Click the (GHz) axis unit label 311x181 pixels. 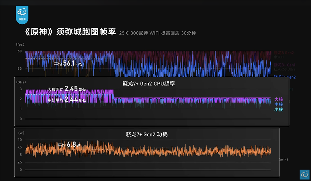(x=21, y=82)
